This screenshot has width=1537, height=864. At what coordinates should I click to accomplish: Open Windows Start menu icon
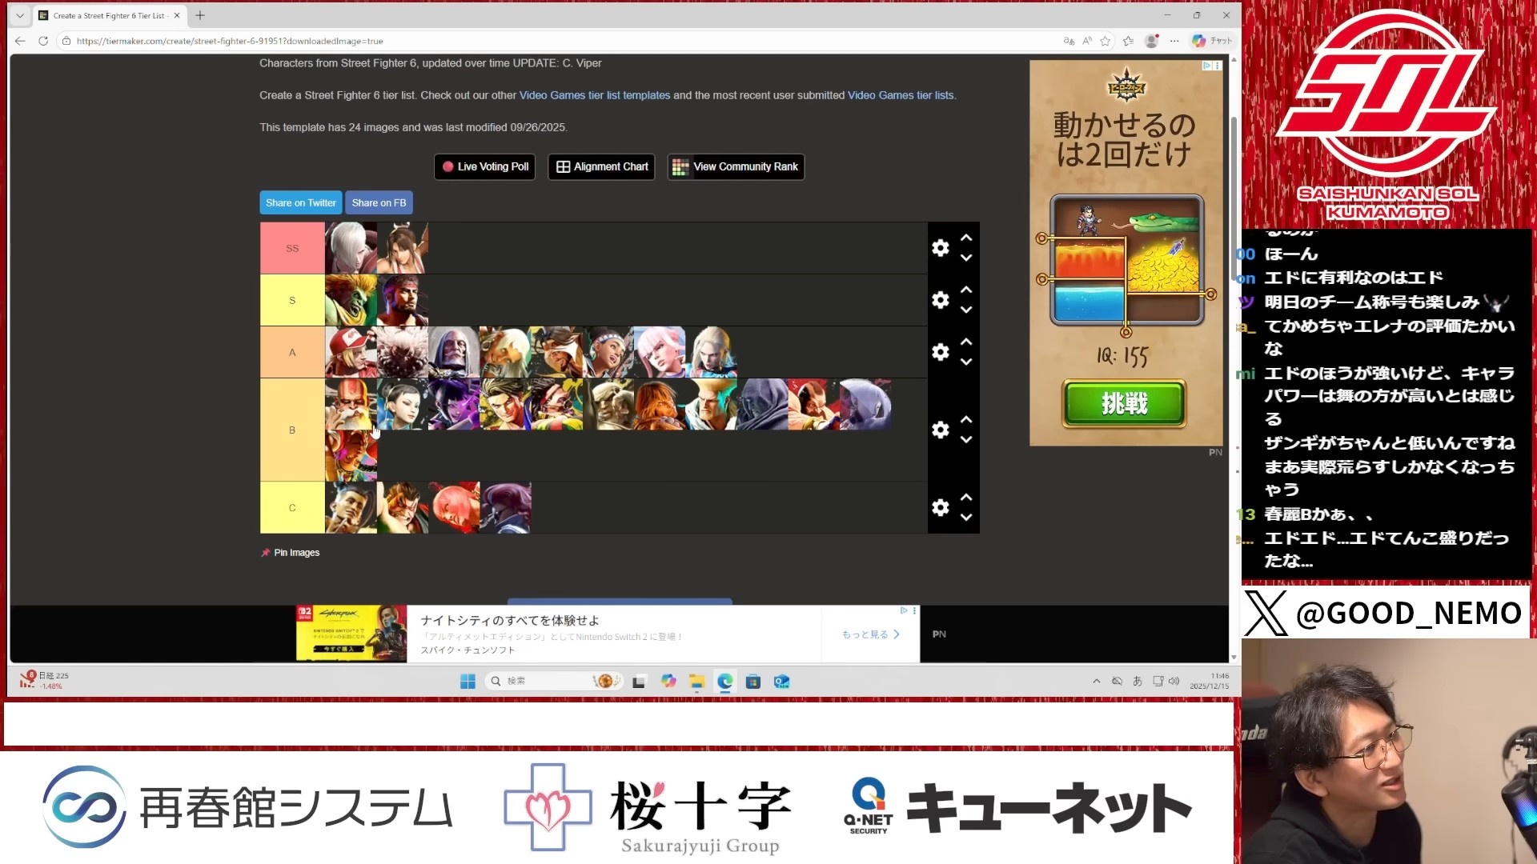pyautogui.click(x=468, y=681)
